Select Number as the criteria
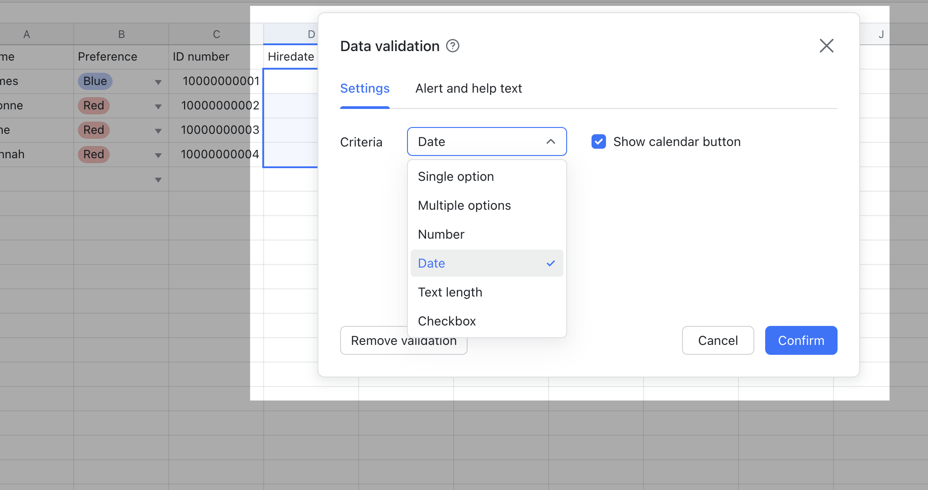928x490 pixels. click(441, 234)
